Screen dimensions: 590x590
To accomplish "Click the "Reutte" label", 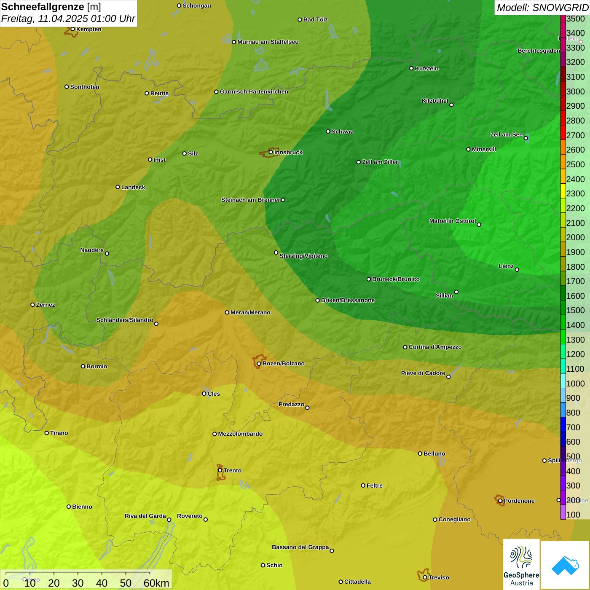I will coord(159,93).
